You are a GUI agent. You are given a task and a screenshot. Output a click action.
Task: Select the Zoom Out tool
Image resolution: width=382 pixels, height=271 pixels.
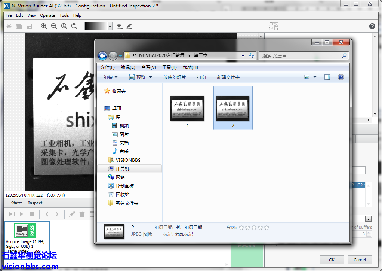click(x=54, y=26)
